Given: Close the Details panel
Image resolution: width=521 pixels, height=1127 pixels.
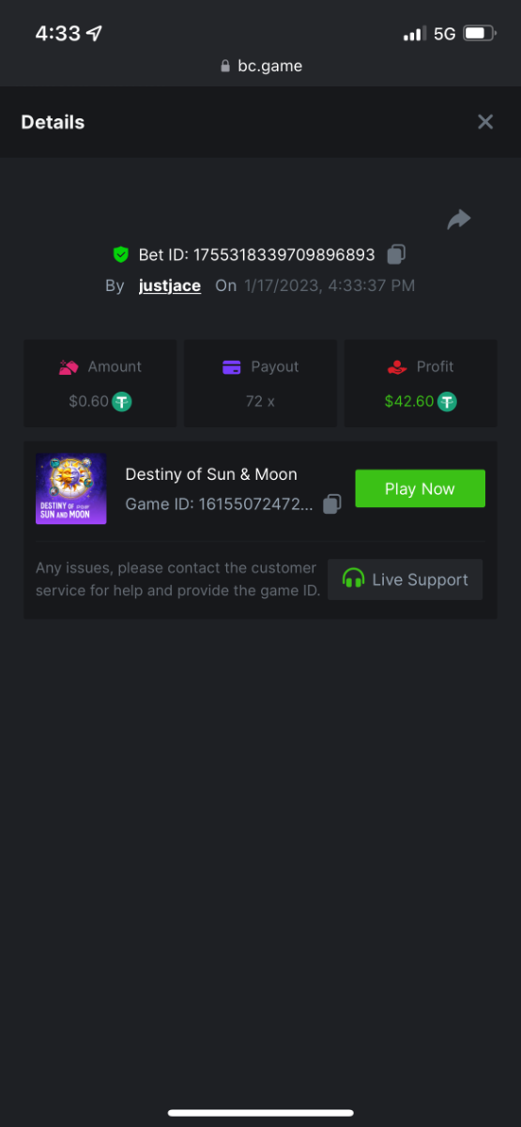Looking at the screenshot, I should click(485, 122).
